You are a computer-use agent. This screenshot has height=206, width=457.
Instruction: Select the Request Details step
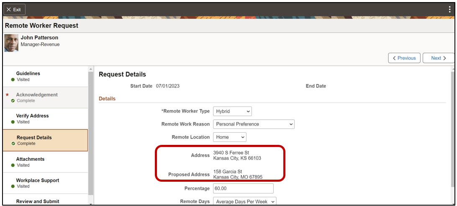click(34, 138)
